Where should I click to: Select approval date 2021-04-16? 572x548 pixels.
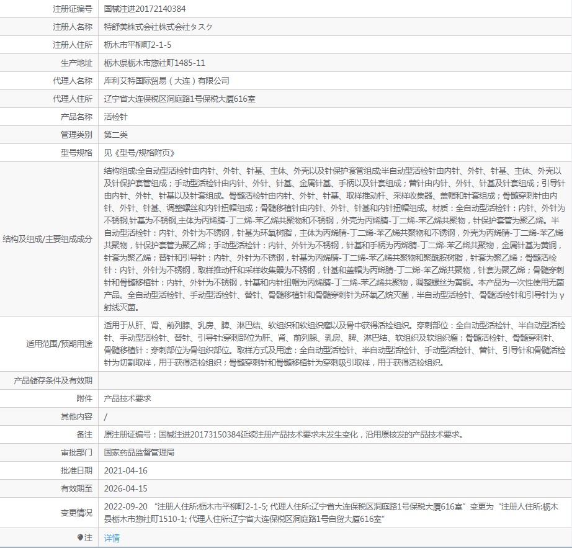point(125,470)
